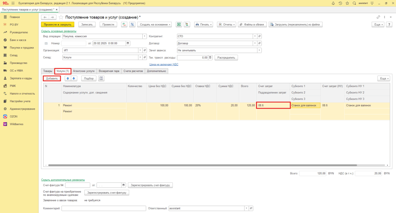
Task: Open calculator for transport expenses
Action: (x=210, y=57)
